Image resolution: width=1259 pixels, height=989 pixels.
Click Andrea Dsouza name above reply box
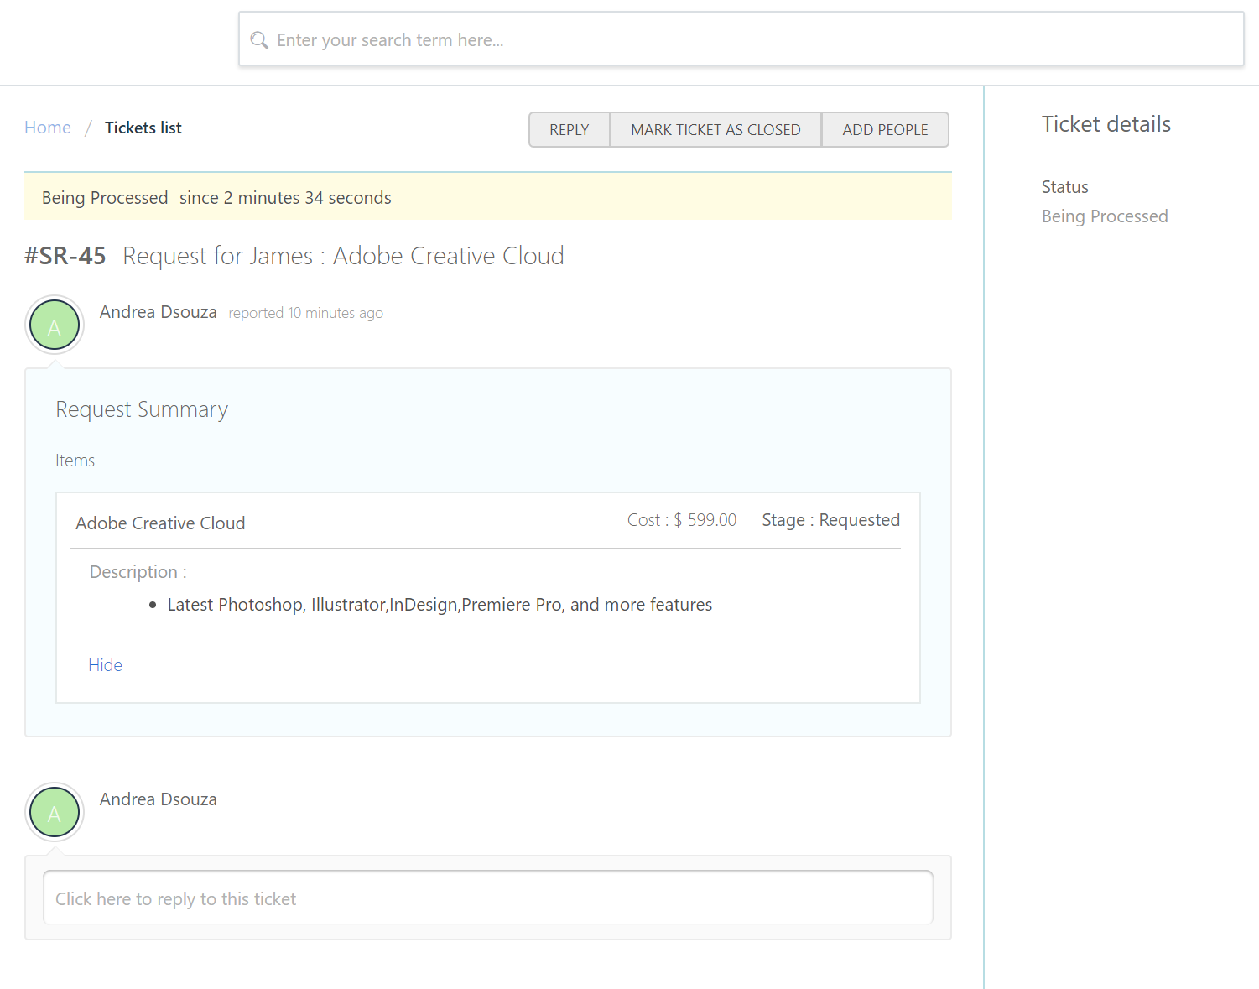(x=159, y=799)
